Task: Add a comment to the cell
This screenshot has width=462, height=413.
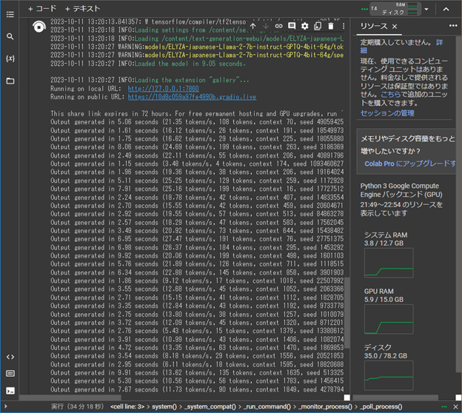Action: (292, 27)
